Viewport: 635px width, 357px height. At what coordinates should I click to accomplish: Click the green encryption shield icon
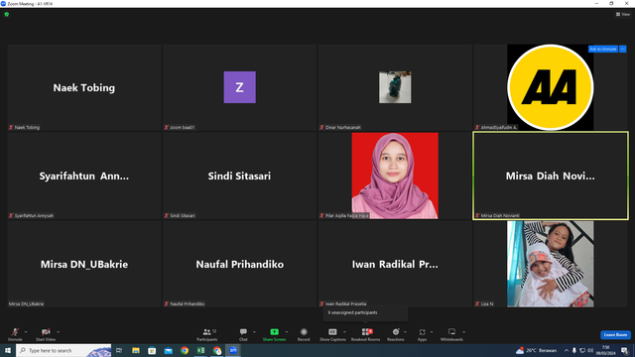pyautogui.click(x=7, y=14)
